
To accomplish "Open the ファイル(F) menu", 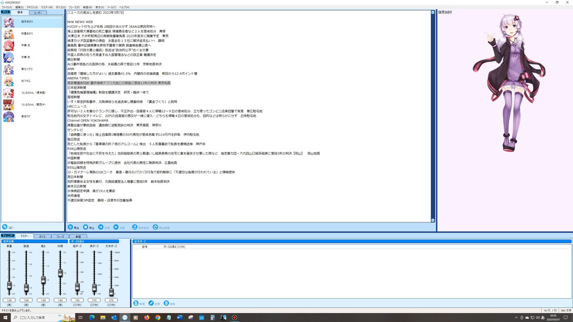I will click(7, 7).
